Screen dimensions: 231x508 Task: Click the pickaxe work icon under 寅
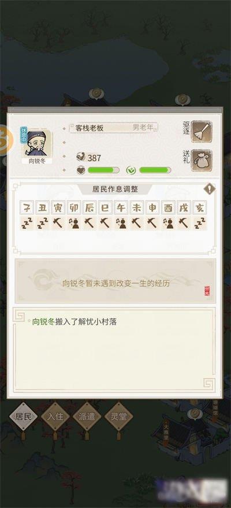58,224
